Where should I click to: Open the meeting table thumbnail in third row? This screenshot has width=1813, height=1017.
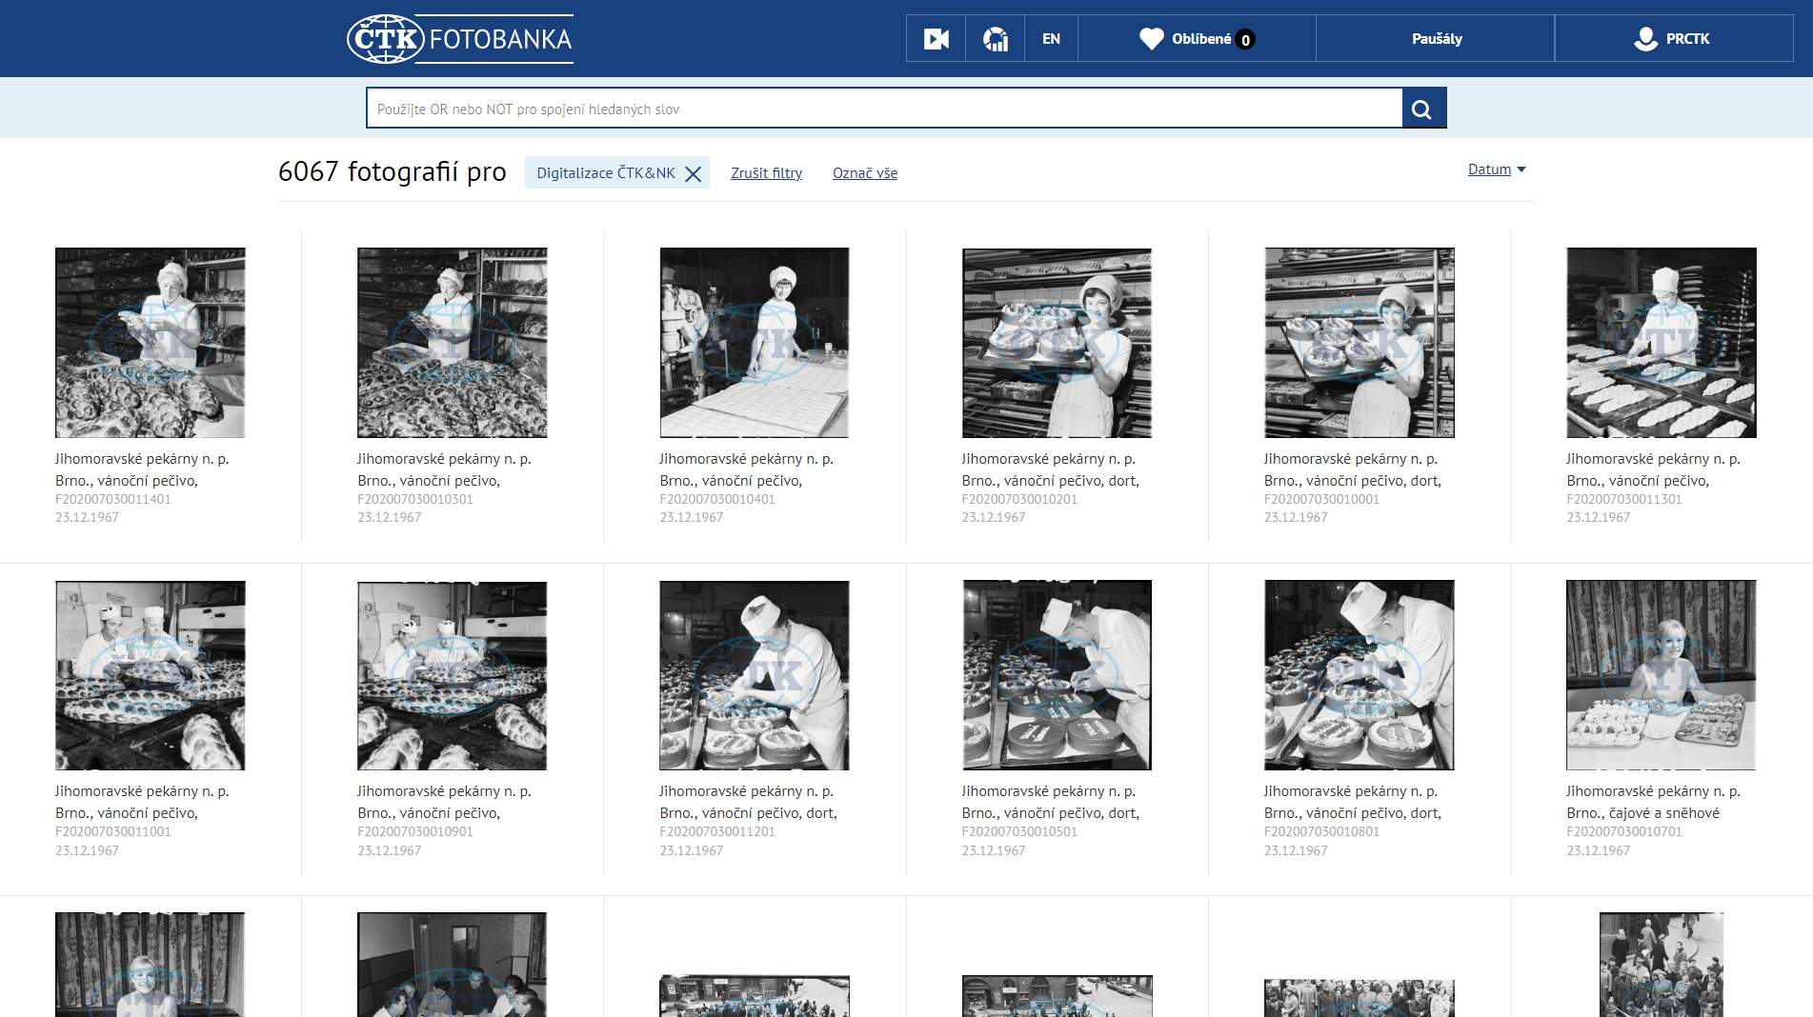[x=453, y=965]
